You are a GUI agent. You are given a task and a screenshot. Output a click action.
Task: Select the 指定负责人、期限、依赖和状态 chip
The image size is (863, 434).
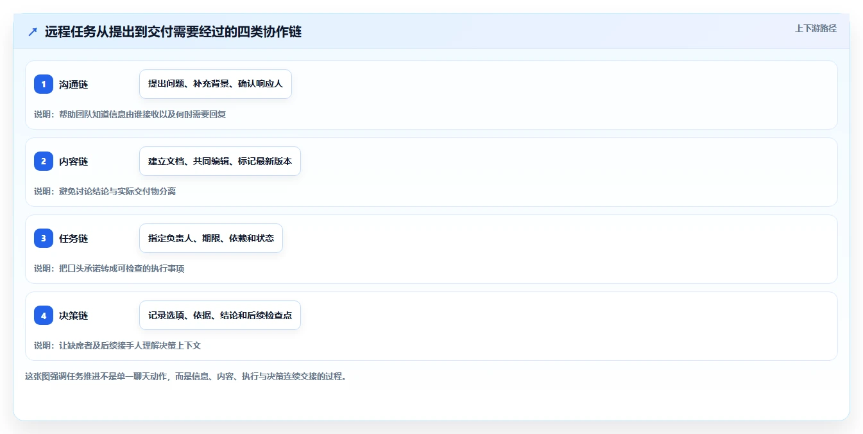coord(211,238)
